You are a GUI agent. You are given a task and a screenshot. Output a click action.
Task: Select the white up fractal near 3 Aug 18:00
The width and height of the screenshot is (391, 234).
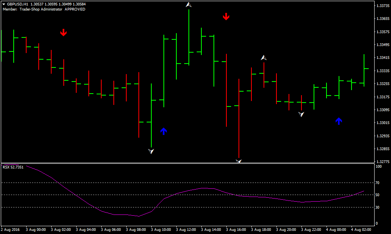(x=264, y=58)
